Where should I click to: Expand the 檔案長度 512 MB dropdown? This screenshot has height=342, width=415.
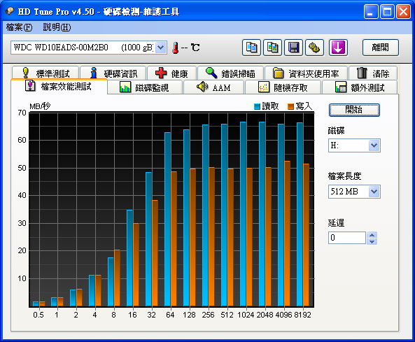click(x=374, y=191)
